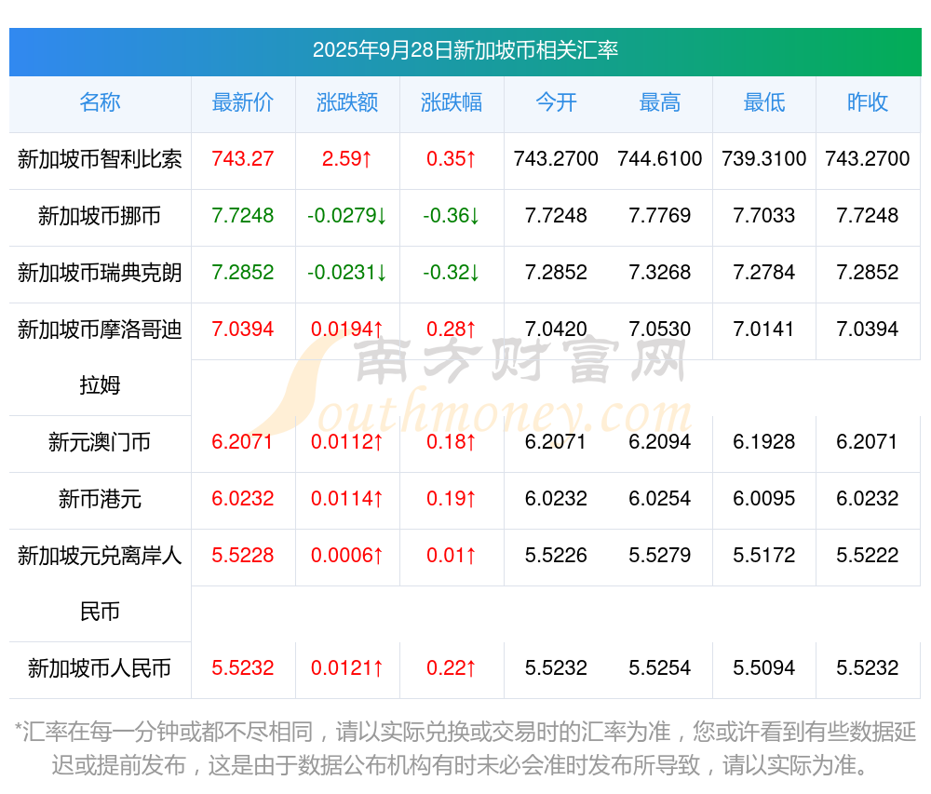Click the 最低 column header
Screen dimensions: 931x794
(x=763, y=102)
